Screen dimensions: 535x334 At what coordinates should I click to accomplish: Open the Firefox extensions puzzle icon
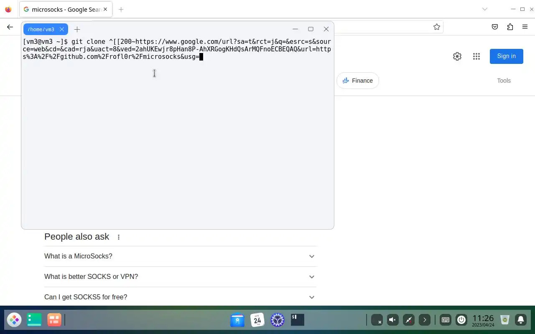click(x=510, y=27)
